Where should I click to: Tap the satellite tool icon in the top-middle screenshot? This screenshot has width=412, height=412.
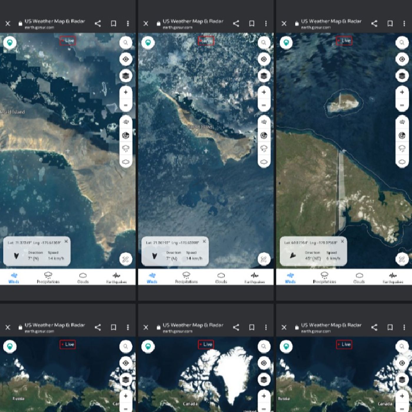[x=264, y=259]
